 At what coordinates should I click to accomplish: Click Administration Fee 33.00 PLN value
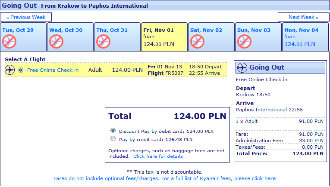[x=311, y=141]
